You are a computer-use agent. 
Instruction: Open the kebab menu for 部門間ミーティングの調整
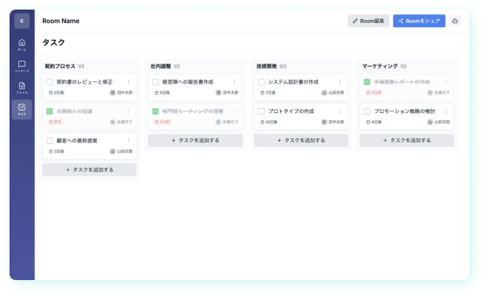pyautogui.click(x=234, y=111)
